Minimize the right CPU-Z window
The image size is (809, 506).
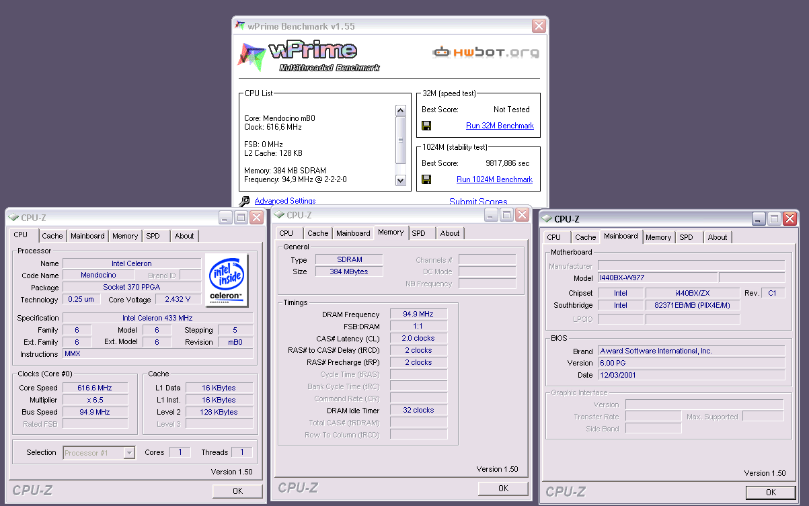click(759, 219)
